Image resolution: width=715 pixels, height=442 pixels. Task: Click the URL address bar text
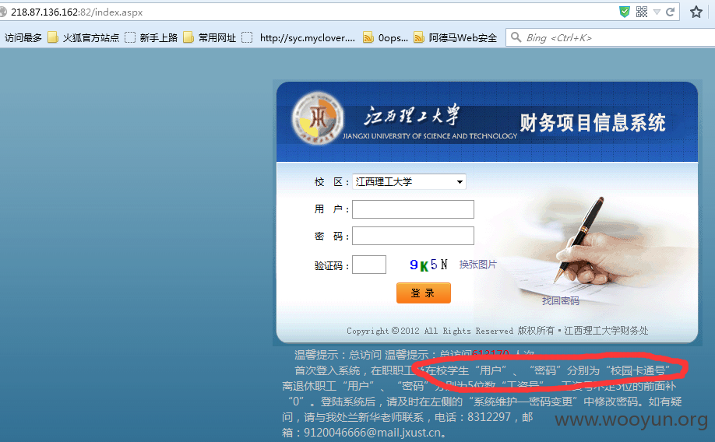(76, 12)
